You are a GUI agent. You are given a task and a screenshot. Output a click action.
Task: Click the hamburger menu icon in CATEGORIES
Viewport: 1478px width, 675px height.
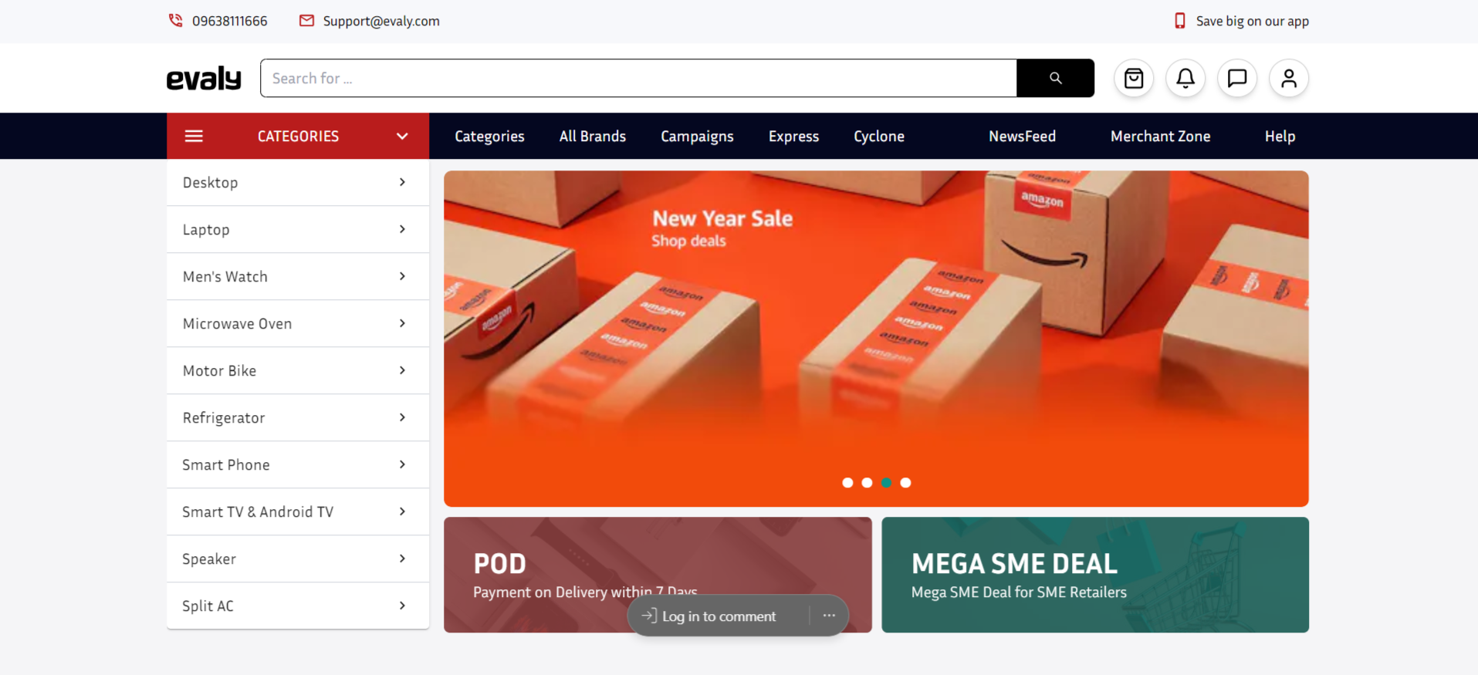pos(194,136)
